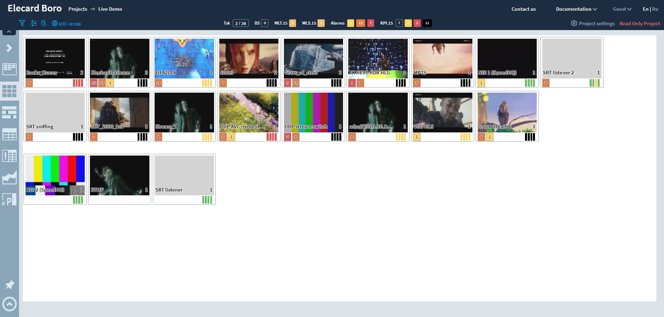
Task: Click the BS 0 counter box
Action: (x=265, y=23)
